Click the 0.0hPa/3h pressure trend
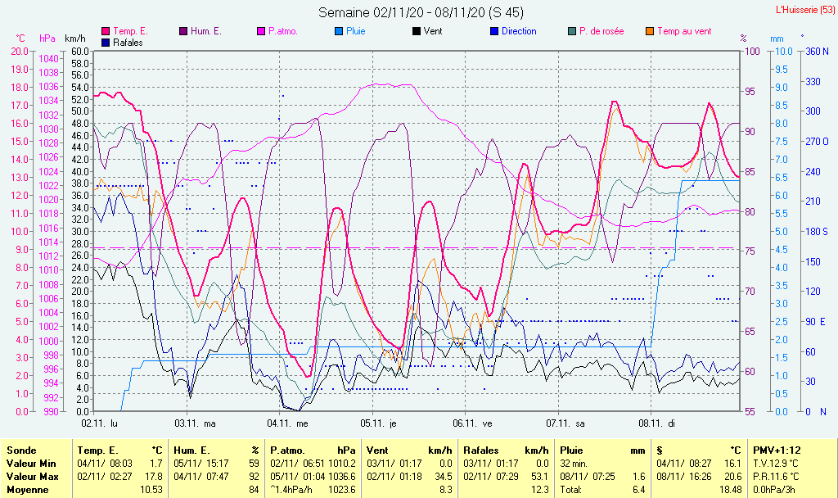The height and width of the screenshot is (498, 838). point(775,490)
